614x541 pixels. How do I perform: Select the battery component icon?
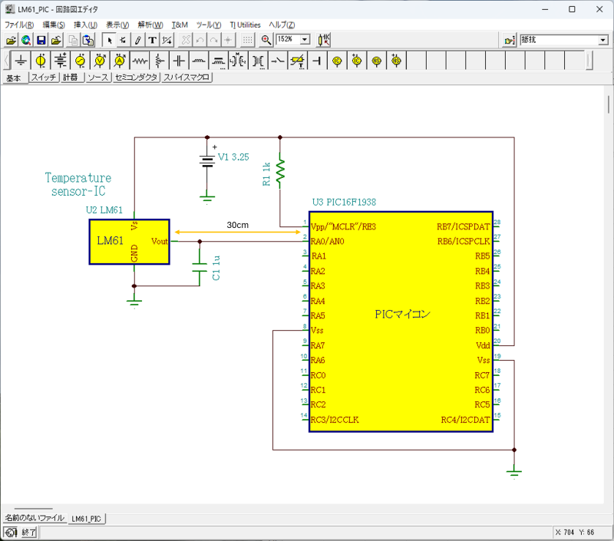(x=61, y=61)
